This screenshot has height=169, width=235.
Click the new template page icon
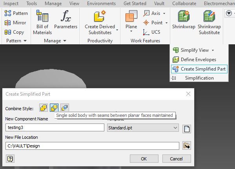[x=187, y=129]
